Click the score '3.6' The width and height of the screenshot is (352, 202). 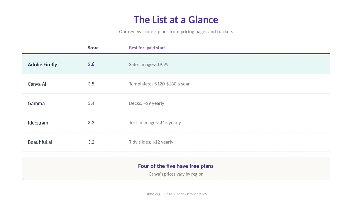tap(91, 64)
